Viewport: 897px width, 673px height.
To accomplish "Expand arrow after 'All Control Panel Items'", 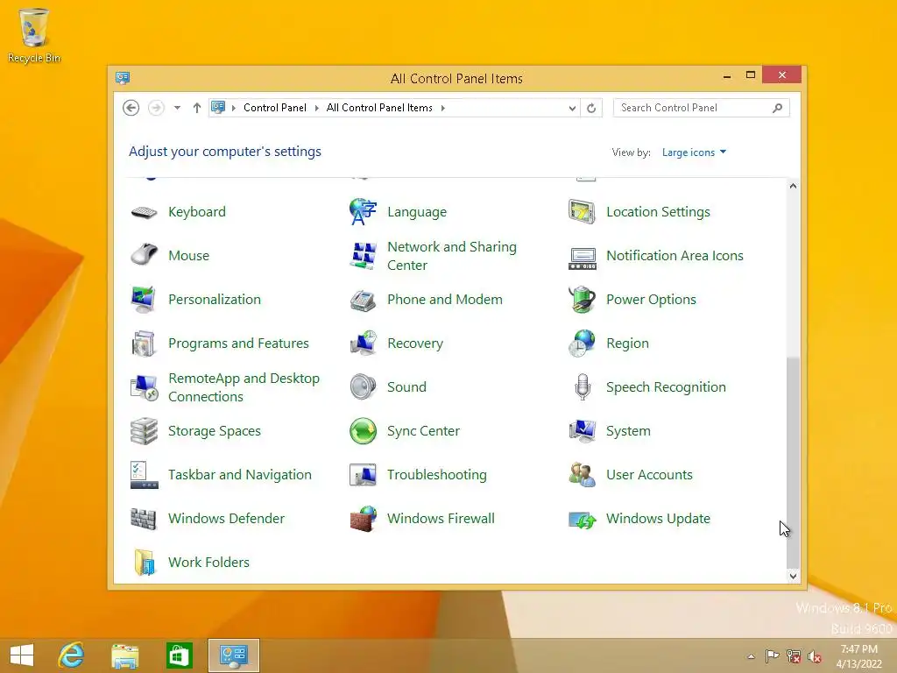I will pyautogui.click(x=442, y=108).
